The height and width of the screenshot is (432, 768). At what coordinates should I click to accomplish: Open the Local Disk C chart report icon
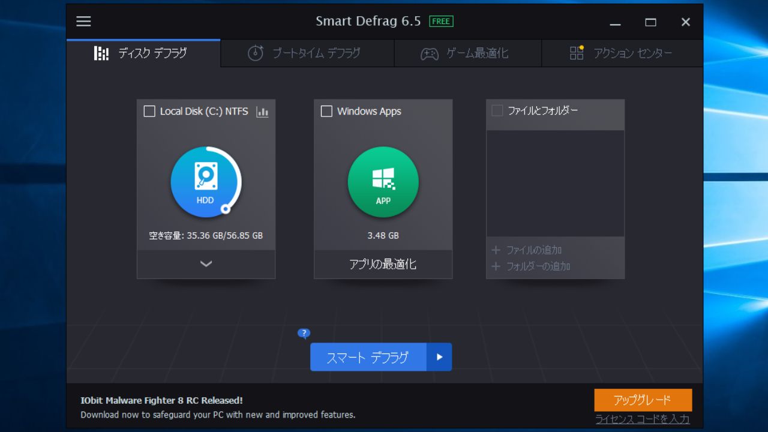[262, 112]
